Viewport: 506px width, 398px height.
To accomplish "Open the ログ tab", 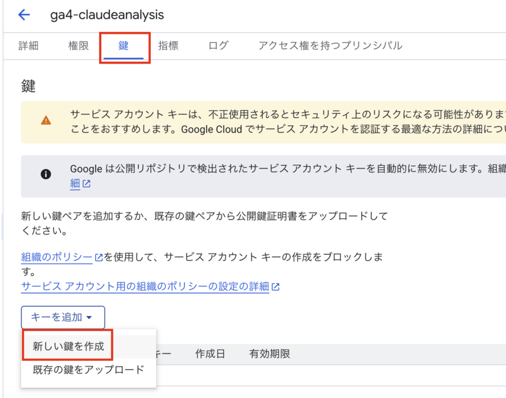I will pyautogui.click(x=218, y=46).
